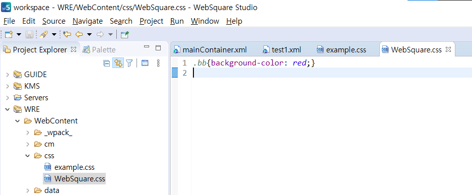Expand the KMS project
The height and width of the screenshot is (195, 472).
(8, 86)
